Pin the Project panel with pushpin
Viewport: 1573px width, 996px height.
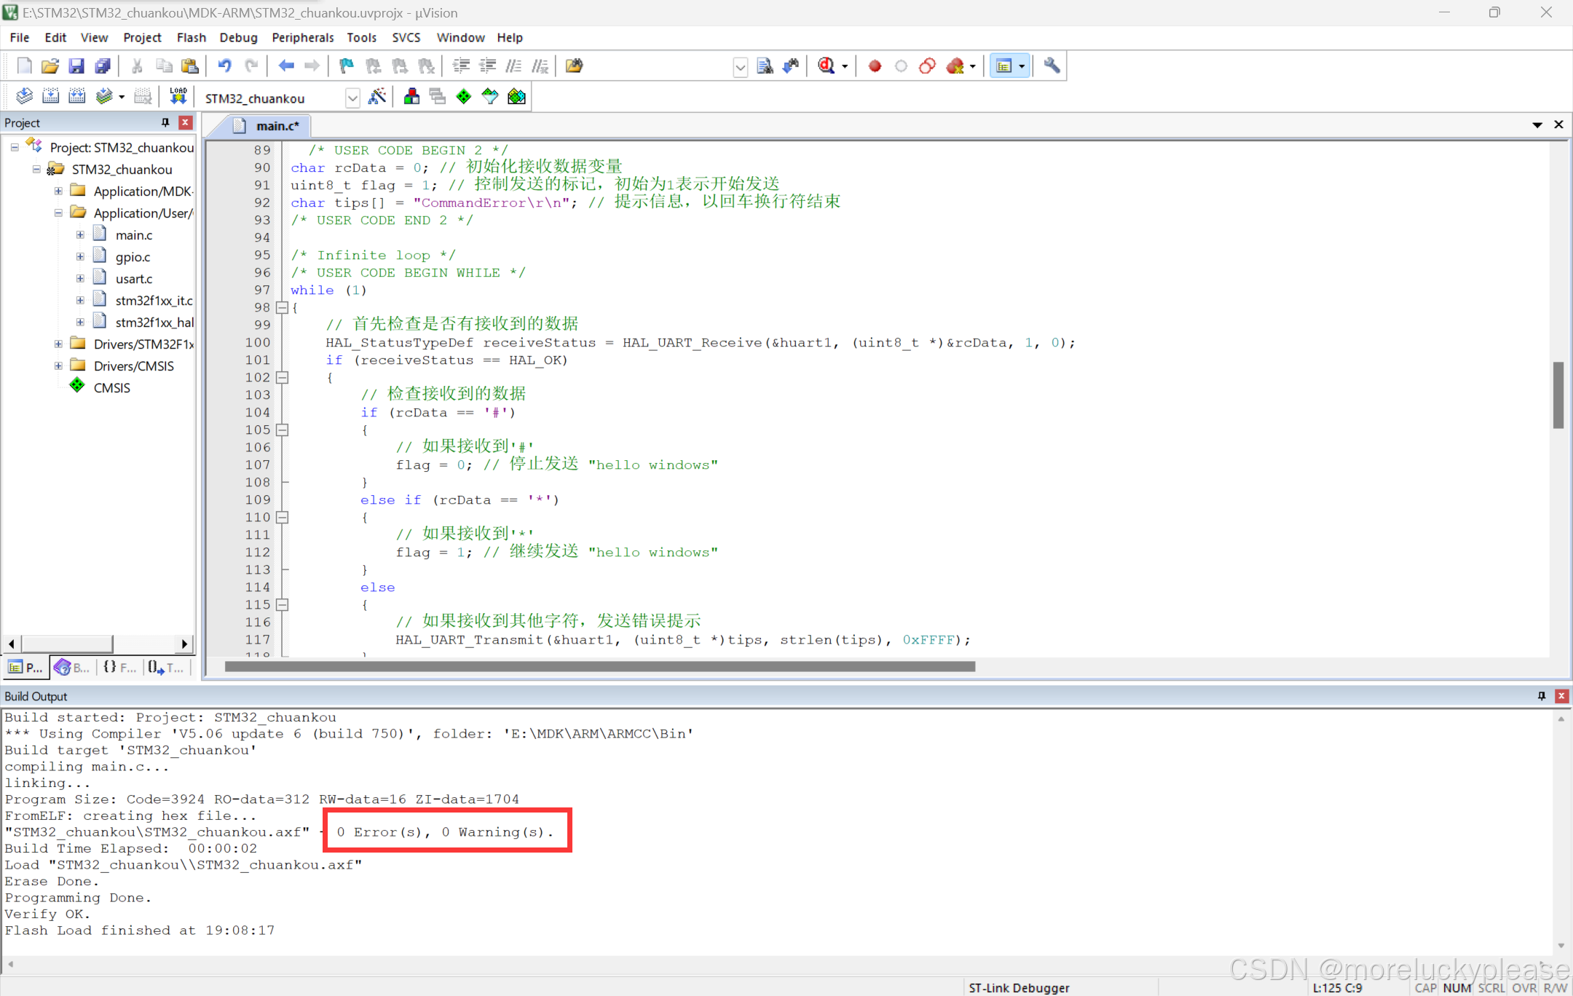(x=165, y=122)
